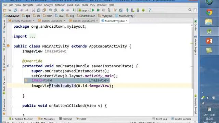Click the Sync Gradle files icon
Image resolution: width=219 pixels, height=123 pixels.
(x=127, y=10)
